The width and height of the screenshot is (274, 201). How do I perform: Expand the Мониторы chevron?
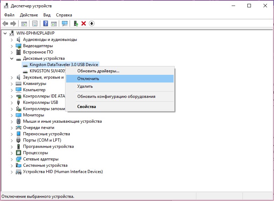coord(12,115)
